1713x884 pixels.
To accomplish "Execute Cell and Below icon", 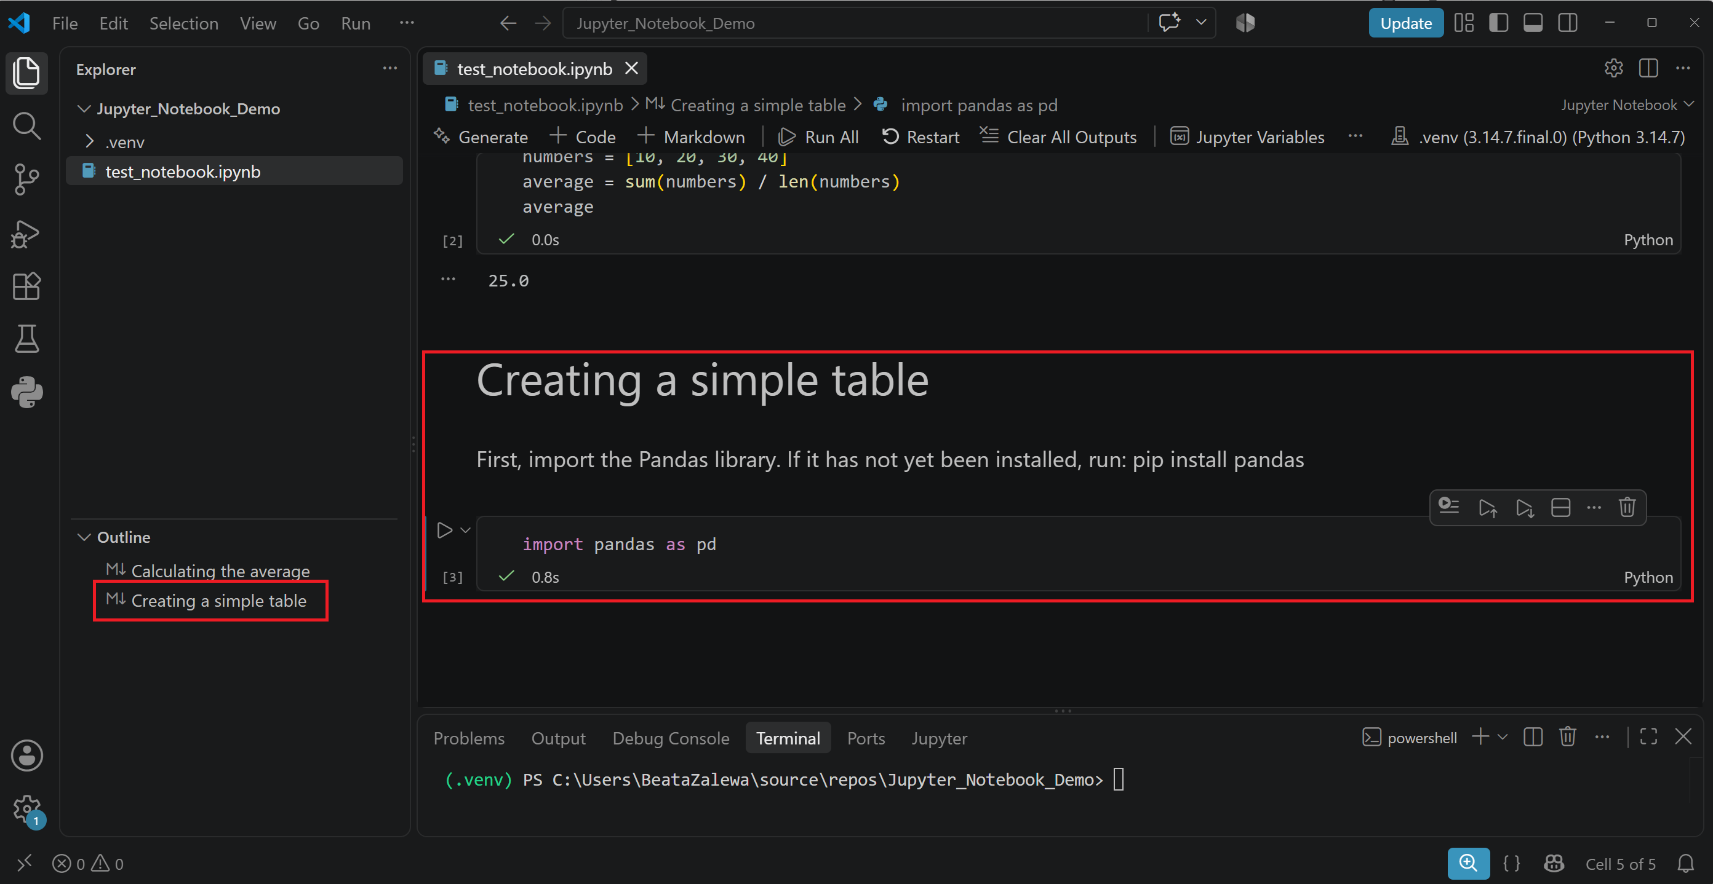I will 1524,508.
